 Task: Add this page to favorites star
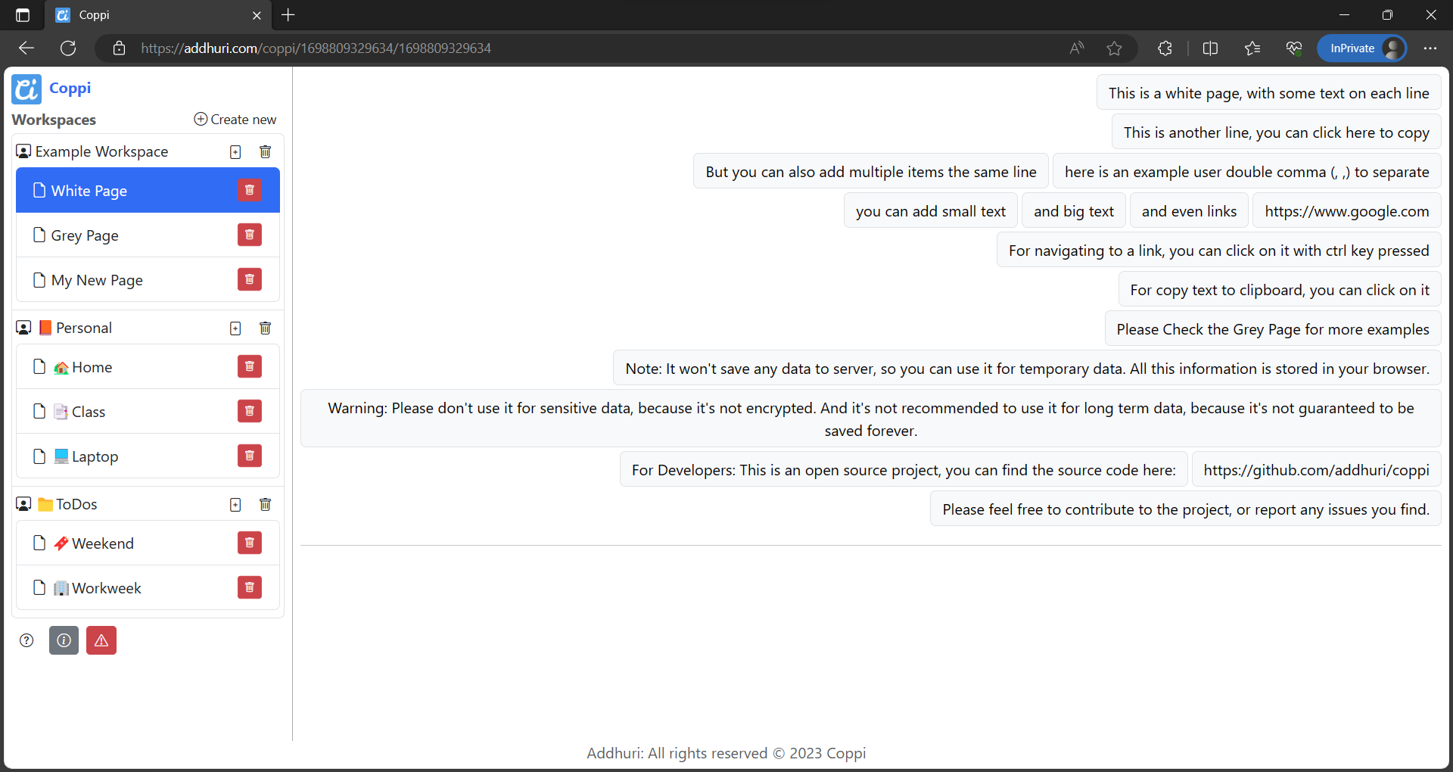[x=1114, y=48]
